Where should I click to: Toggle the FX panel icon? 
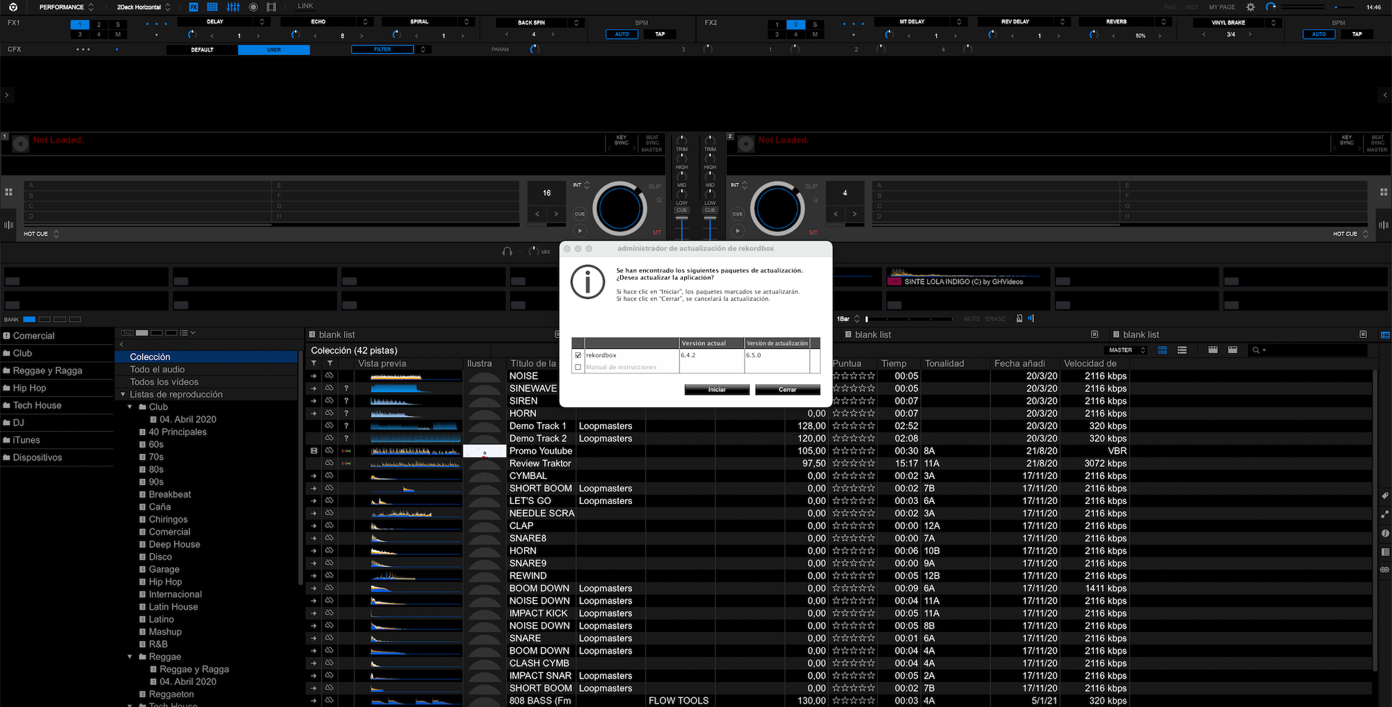coord(193,7)
